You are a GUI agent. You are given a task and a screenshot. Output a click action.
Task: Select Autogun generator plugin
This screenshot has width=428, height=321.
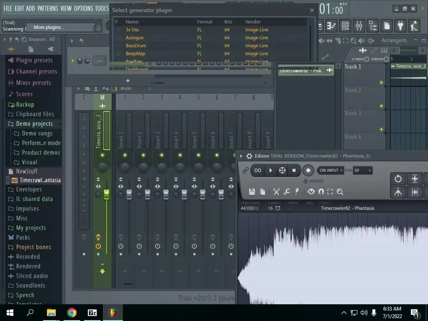(135, 38)
